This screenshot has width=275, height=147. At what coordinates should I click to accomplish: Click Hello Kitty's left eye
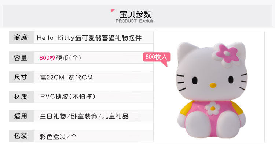195,80
